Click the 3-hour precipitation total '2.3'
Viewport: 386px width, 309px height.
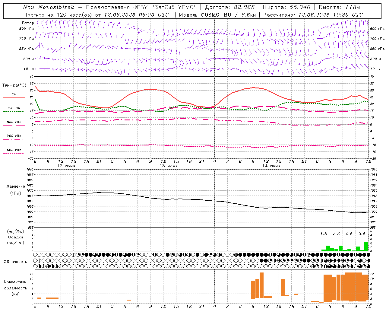(x=336, y=234)
